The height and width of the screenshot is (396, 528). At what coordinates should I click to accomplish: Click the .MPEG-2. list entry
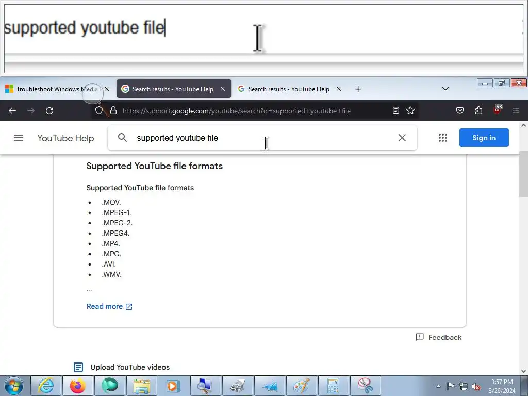(117, 223)
